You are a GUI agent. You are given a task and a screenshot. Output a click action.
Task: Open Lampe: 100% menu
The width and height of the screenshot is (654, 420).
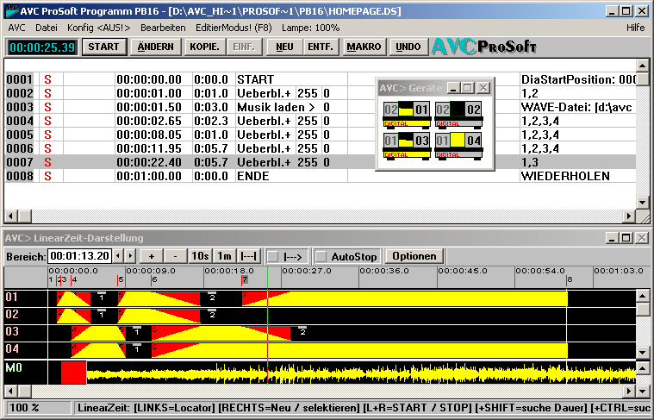point(311,28)
